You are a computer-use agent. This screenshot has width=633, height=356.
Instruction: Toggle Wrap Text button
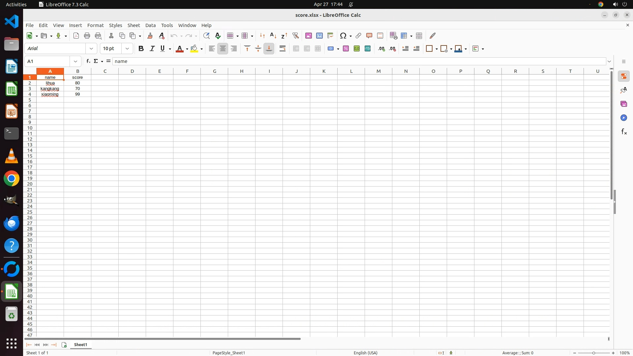pyautogui.click(x=283, y=49)
